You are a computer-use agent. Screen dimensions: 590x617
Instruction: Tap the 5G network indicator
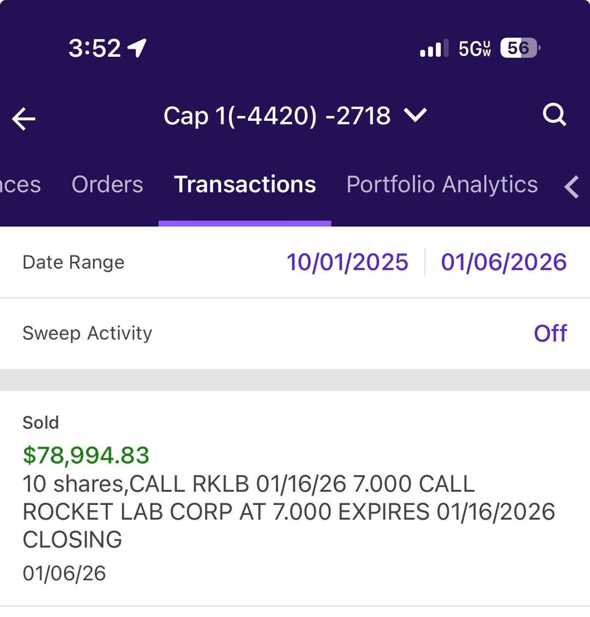pyautogui.click(x=474, y=48)
